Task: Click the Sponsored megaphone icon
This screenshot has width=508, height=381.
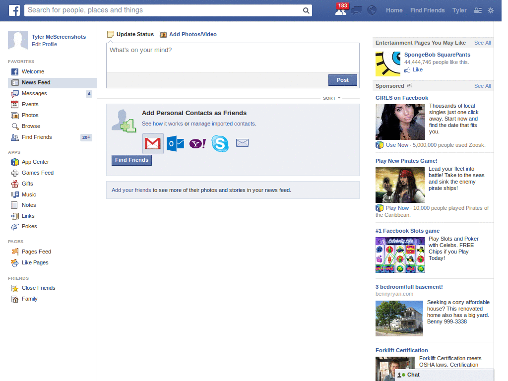Action: coord(409,86)
